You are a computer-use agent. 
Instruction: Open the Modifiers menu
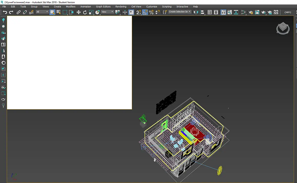click(71, 7)
